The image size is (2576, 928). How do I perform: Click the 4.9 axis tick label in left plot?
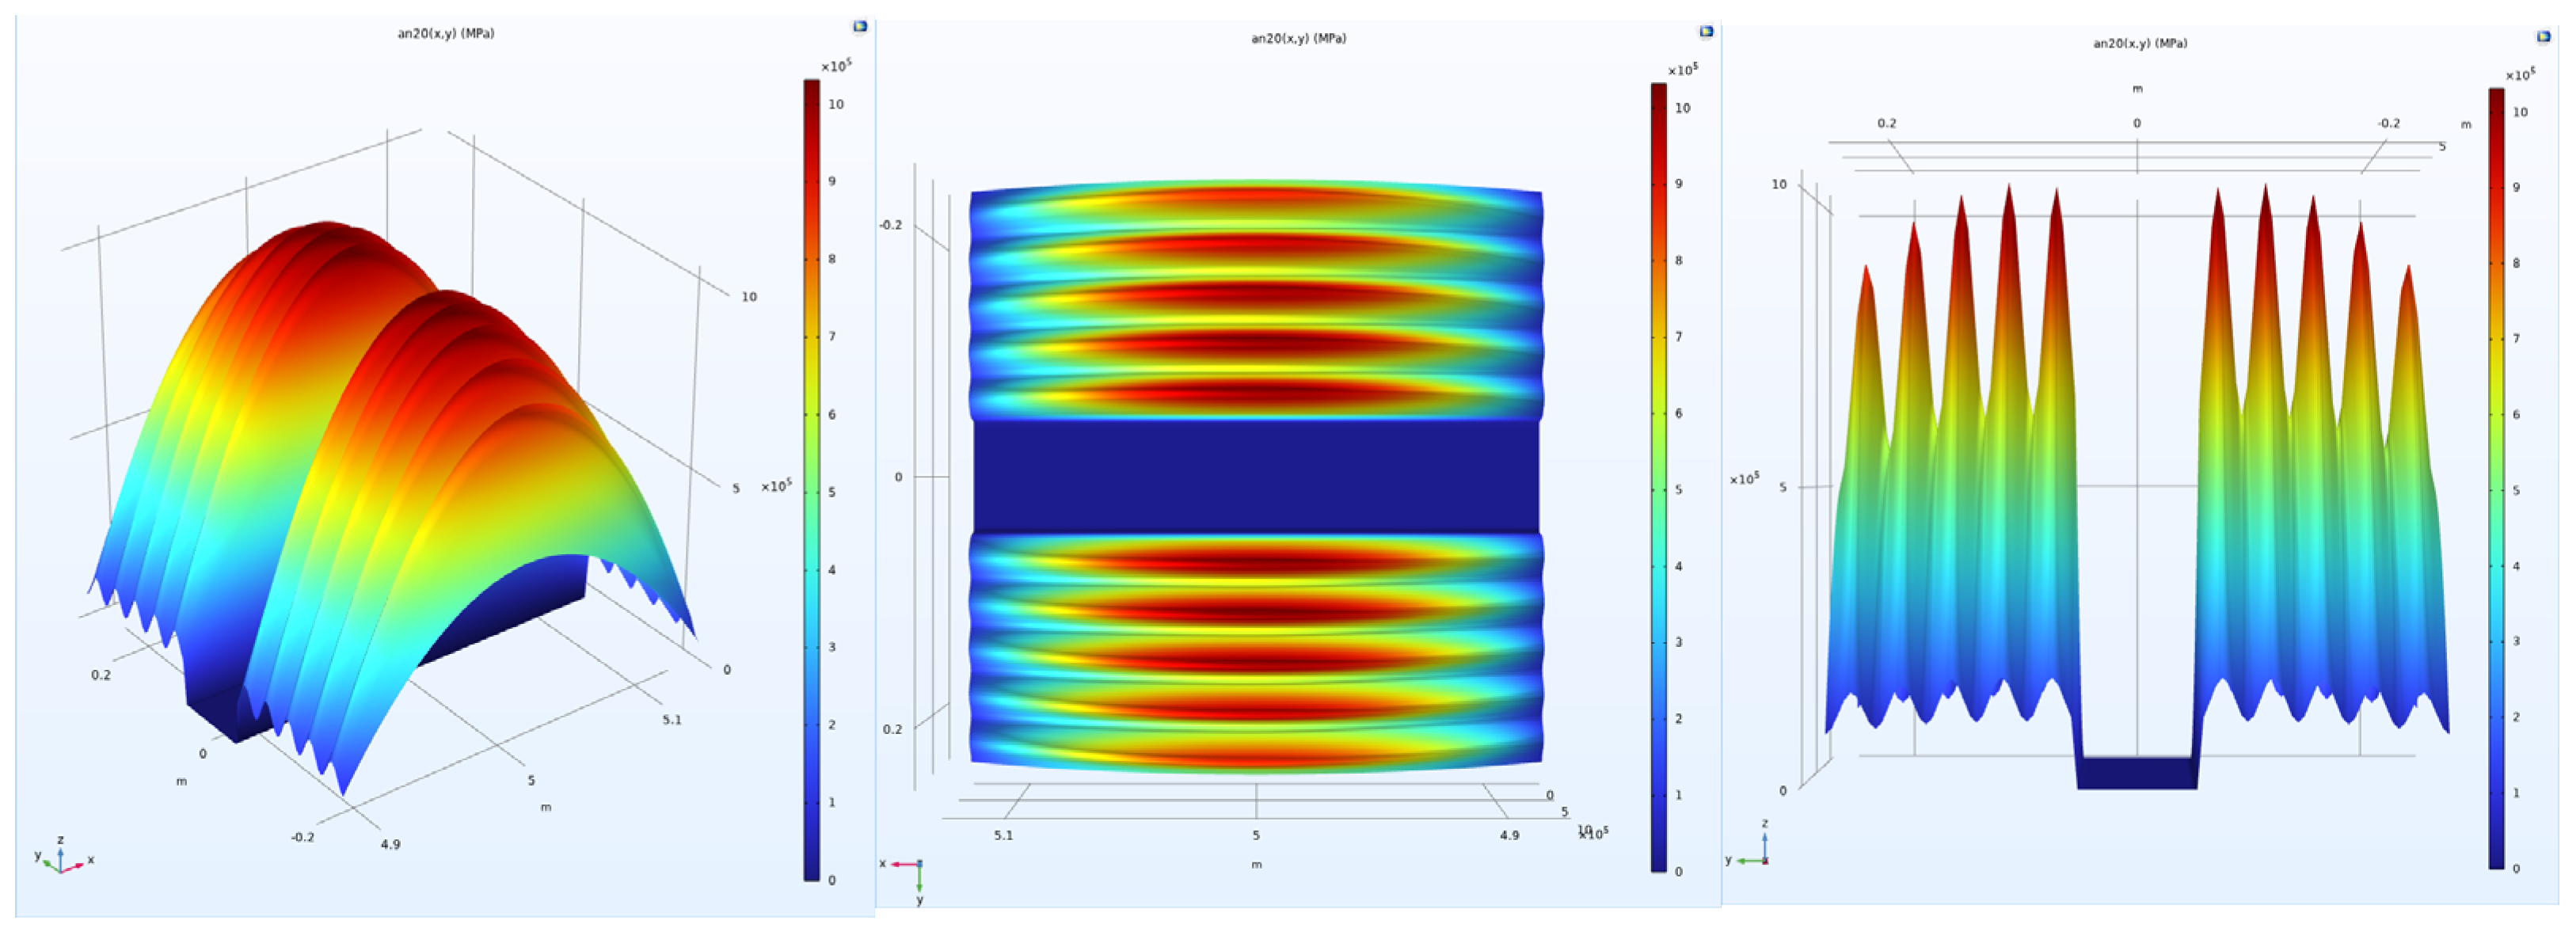pyautogui.click(x=390, y=844)
